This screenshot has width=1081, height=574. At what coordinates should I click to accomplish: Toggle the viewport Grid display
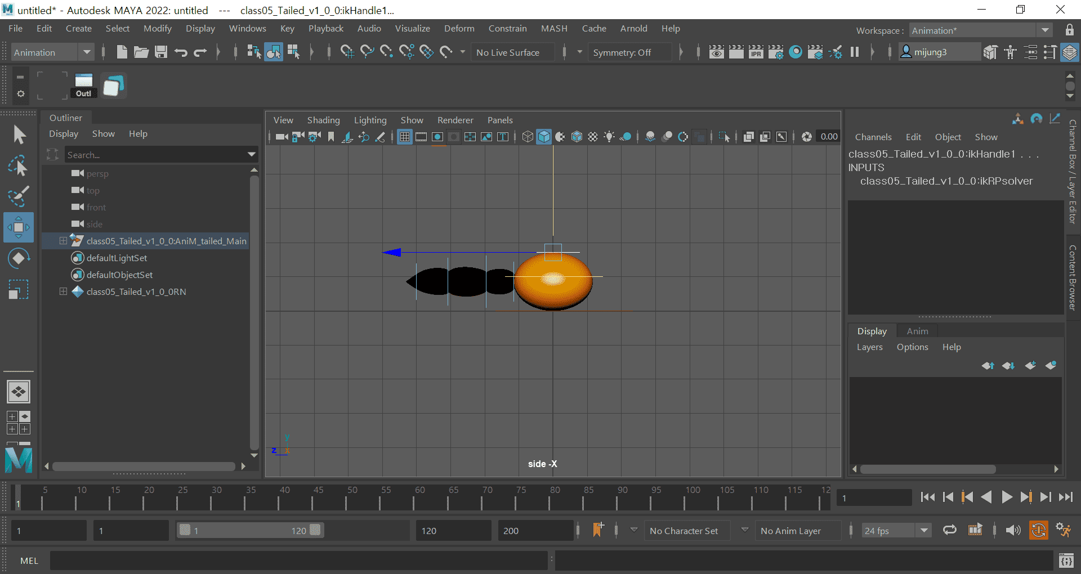point(405,137)
